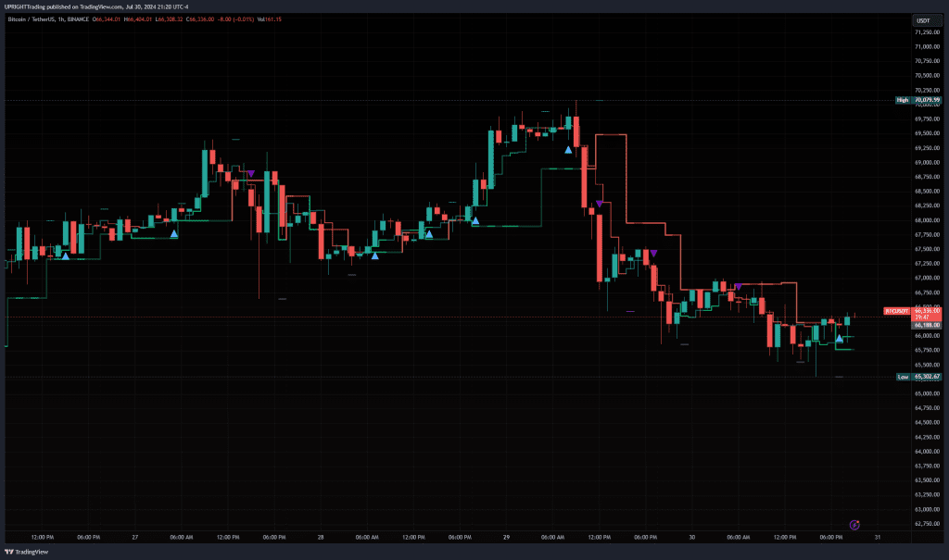949x560 pixels.
Task: Click the High 70,079.99 price label
Action: (917, 100)
